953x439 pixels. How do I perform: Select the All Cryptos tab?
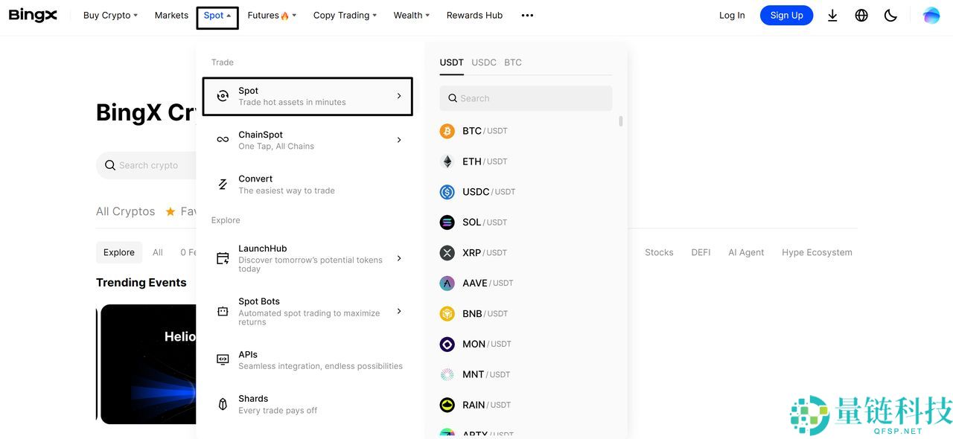pos(126,211)
